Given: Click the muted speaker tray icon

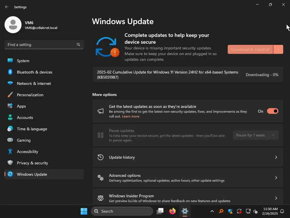Looking at the screenshot, I should pyautogui.click(x=255, y=211).
